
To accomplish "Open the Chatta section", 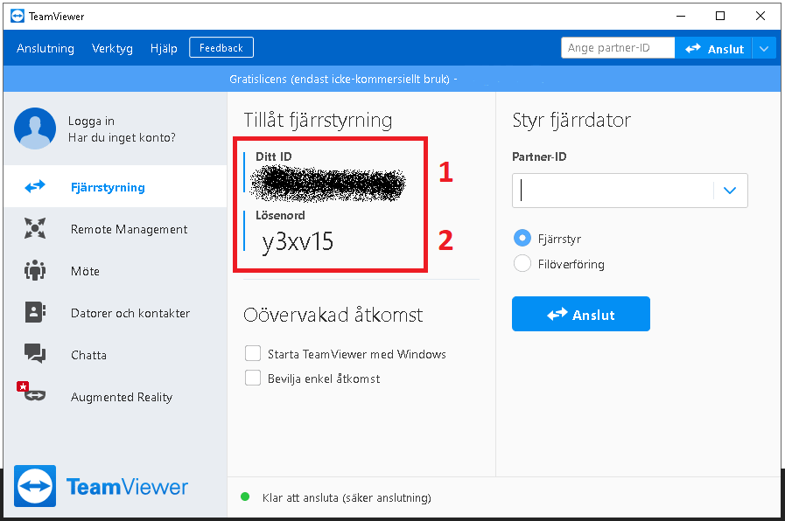I will [x=116, y=355].
